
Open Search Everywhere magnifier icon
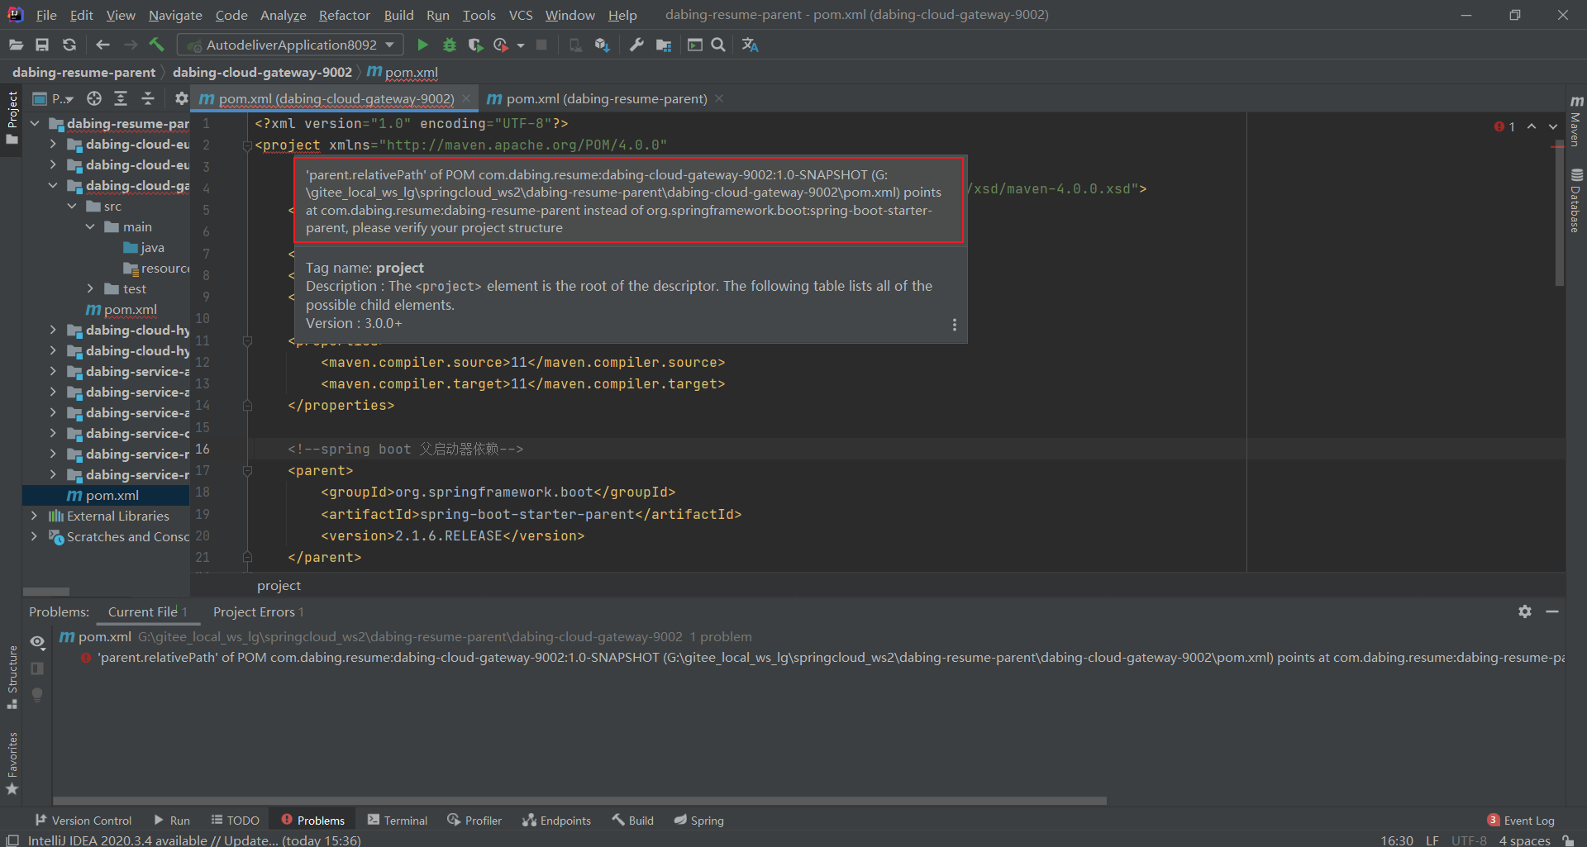tap(718, 45)
